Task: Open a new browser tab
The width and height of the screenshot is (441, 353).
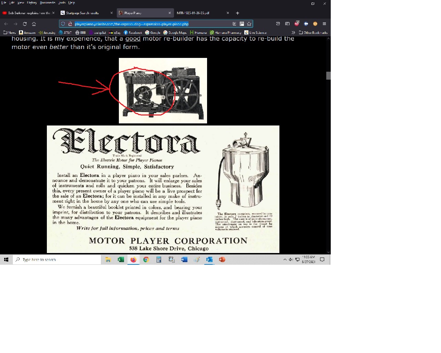Action: tap(237, 13)
